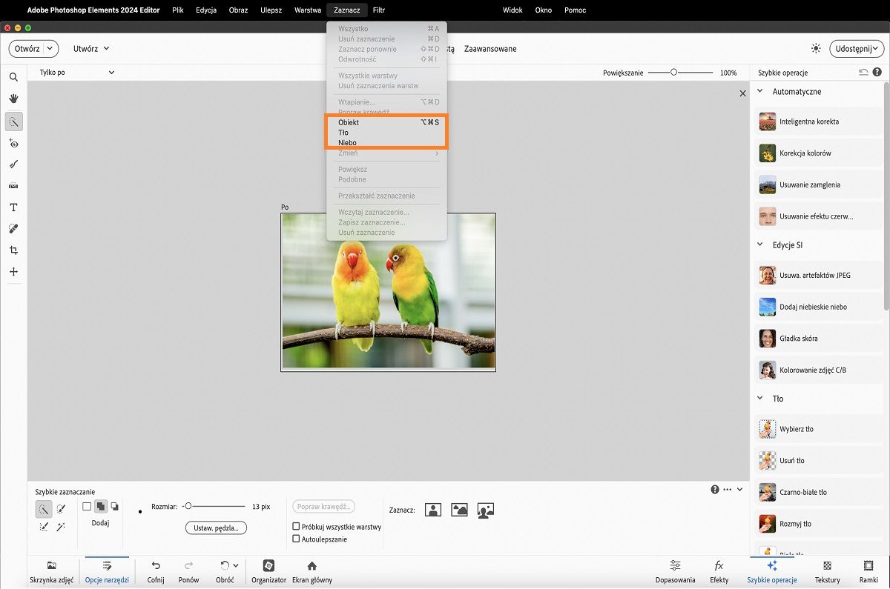The width and height of the screenshot is (890, 589).
Task: Choose Magic Wand in tool options
Action: tap(62, 527)
